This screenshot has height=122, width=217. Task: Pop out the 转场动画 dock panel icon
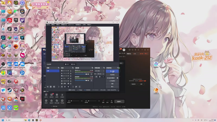[x=104, y=68]
